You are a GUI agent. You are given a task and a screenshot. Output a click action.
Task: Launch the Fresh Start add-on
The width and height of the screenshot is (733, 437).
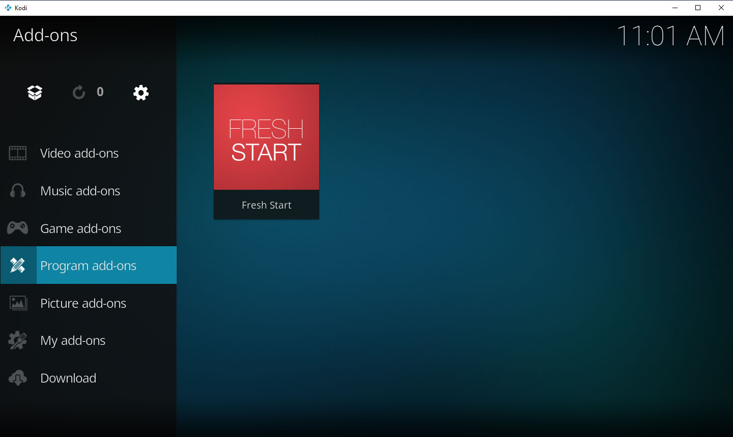coord(266,136)
